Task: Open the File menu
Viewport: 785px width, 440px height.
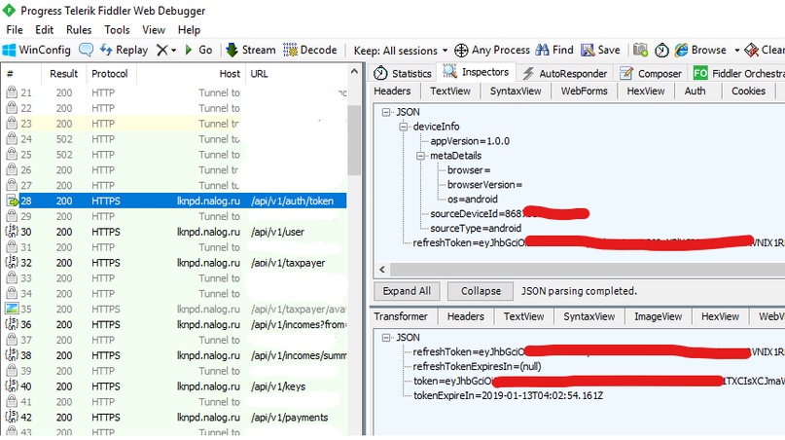Action: pos(15,30)
